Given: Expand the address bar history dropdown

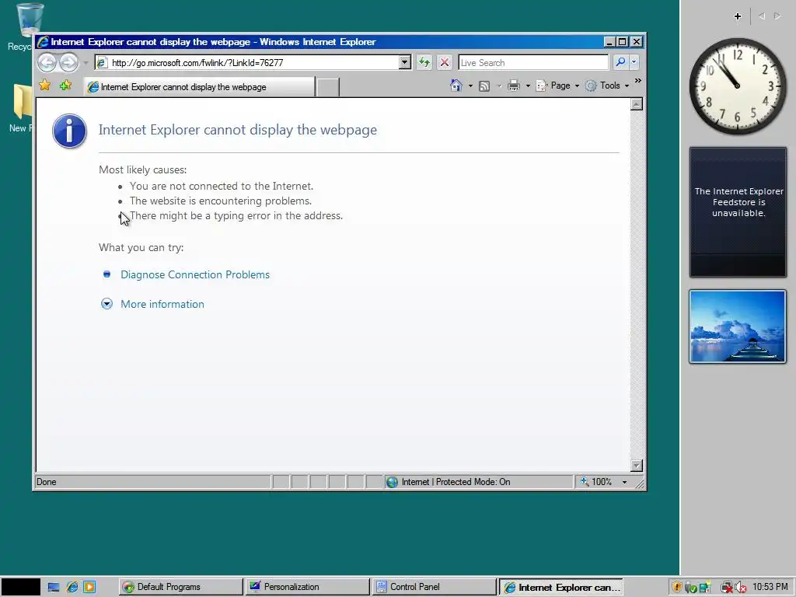Looking at the screenshot, I should (404, 62).
